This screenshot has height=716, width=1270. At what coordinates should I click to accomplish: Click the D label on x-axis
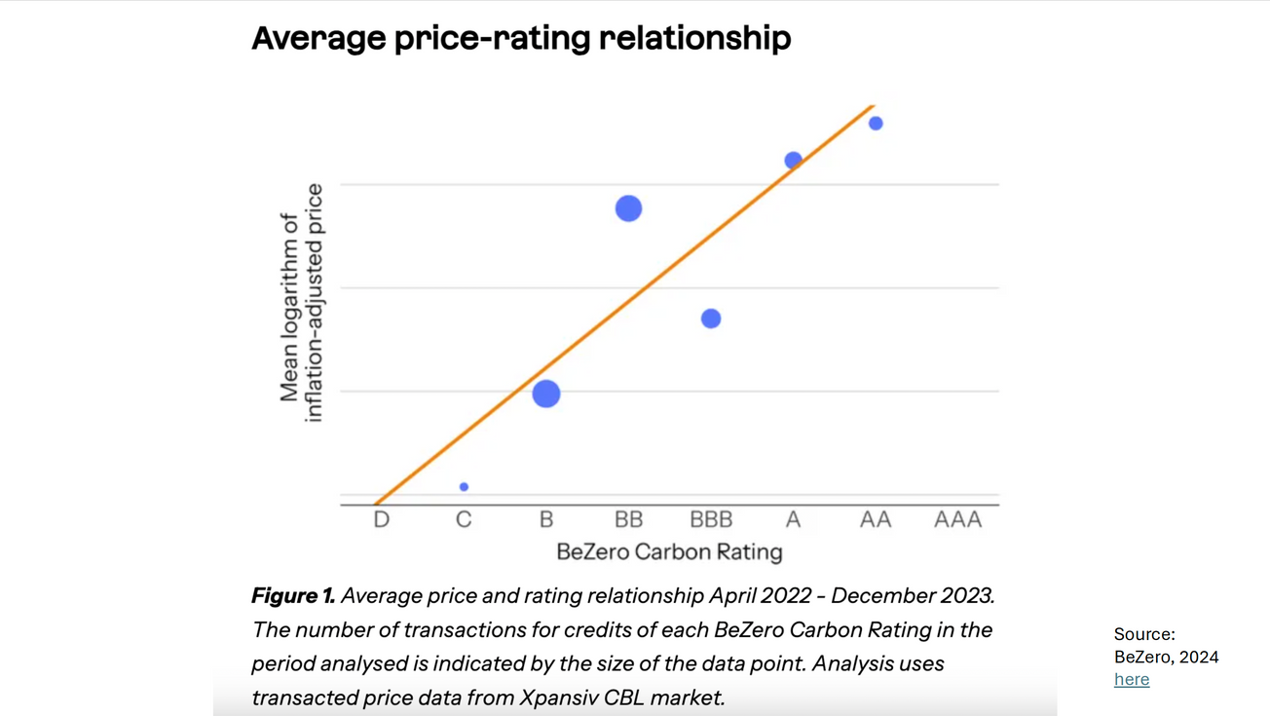[x=382, y=520]
